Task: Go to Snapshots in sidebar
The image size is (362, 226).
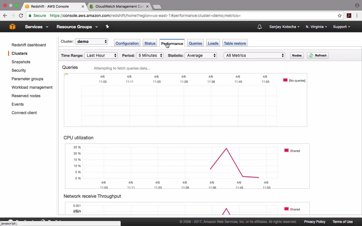Action: click(21, 62)
